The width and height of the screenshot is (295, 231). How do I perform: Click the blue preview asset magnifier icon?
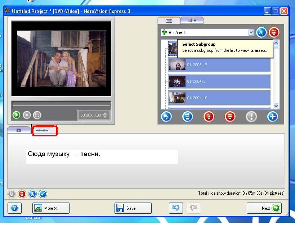pos(166,117)
